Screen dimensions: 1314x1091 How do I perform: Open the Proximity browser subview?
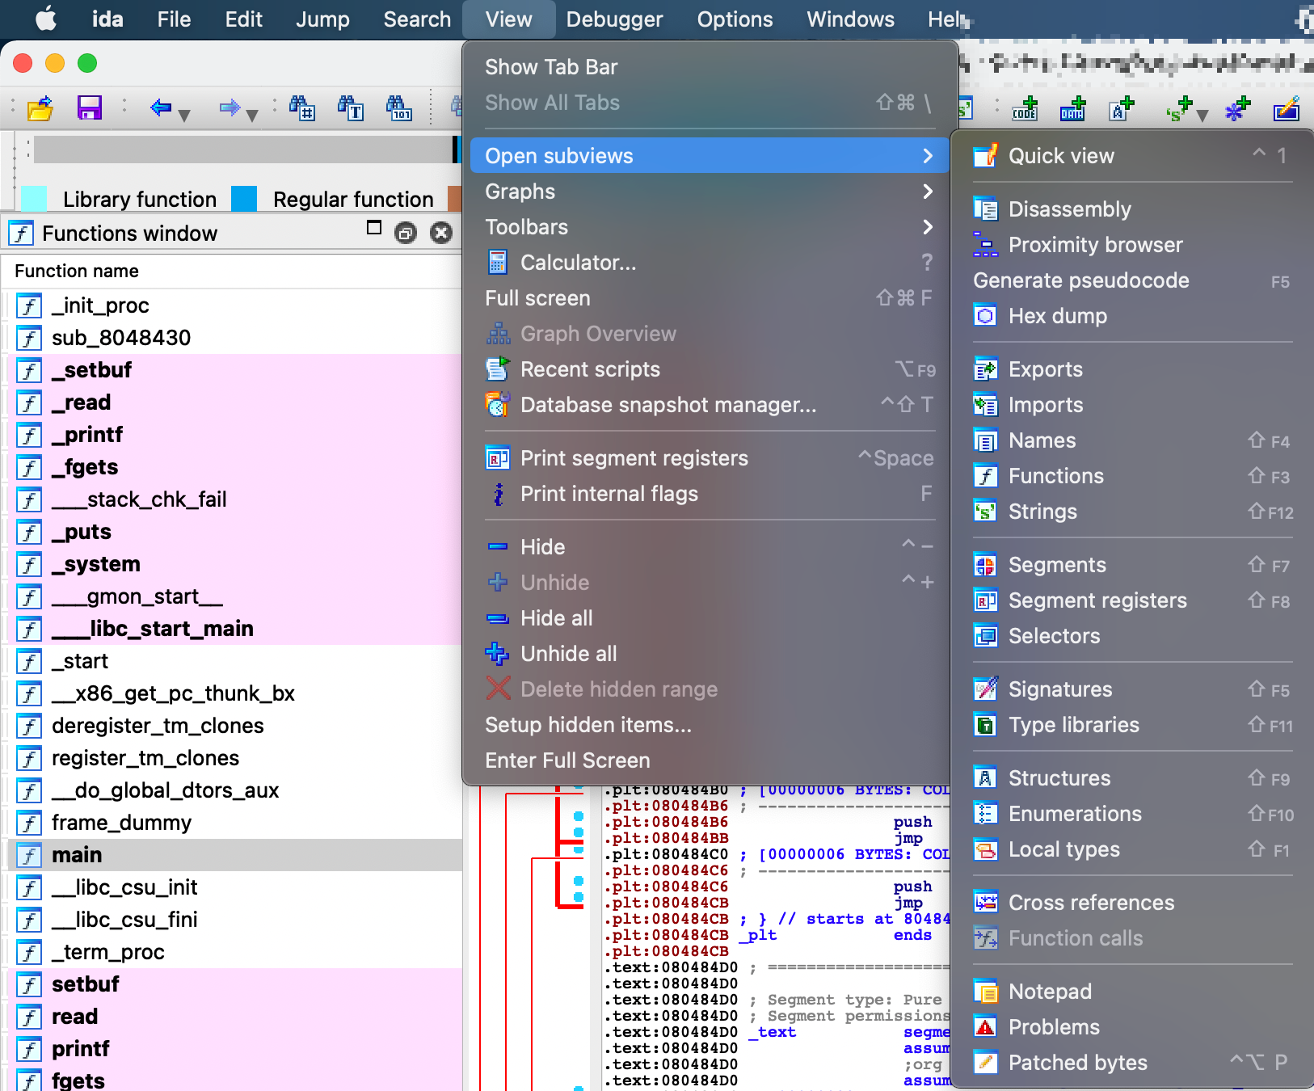(x=1133, y=245)
